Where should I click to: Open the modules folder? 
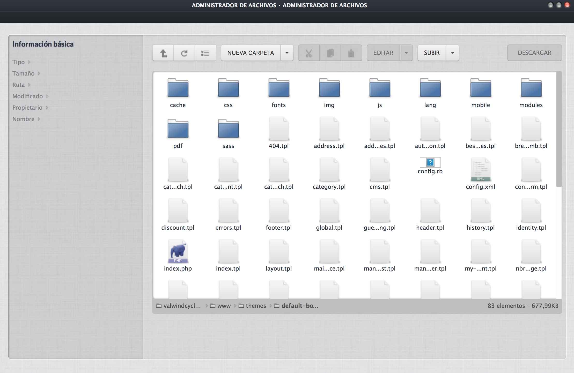[531, 88]
